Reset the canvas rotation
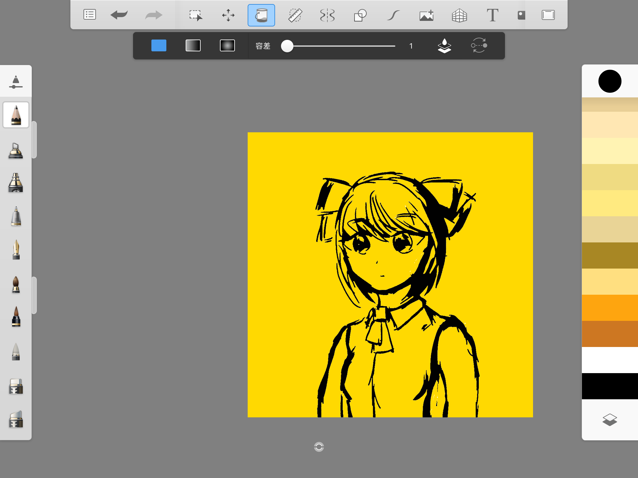The image size is (638, 478). tap(319, 447)
